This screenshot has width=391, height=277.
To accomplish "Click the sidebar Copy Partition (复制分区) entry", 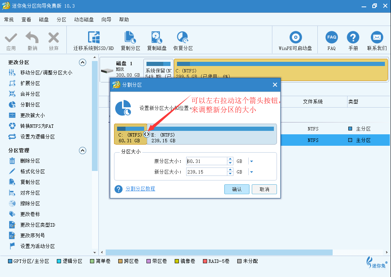I will tap(30, 182).
